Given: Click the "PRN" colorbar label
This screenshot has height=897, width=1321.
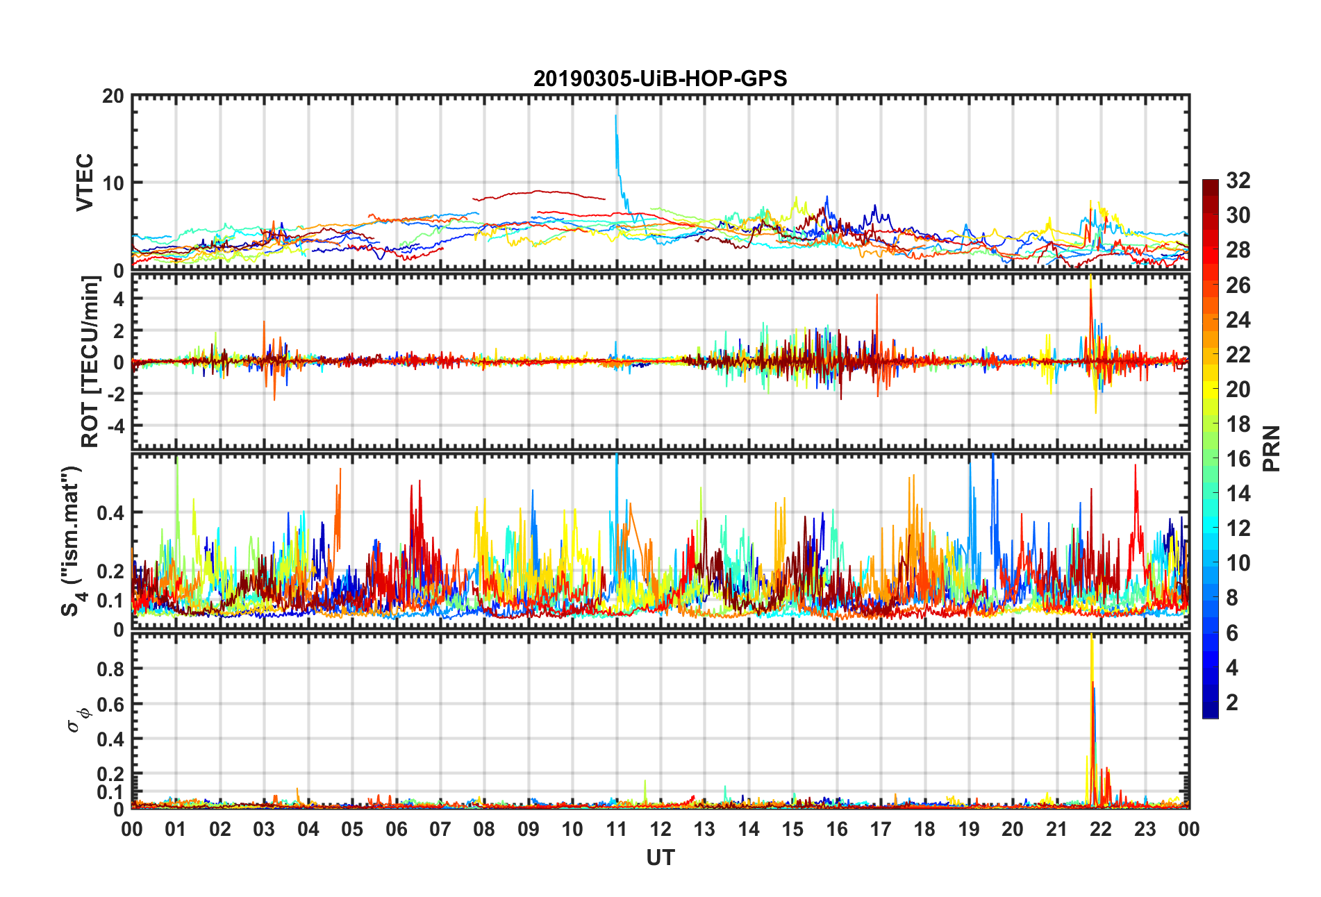Looking at the screenshot, I should pyautogui.click(x=1271, y=448).
